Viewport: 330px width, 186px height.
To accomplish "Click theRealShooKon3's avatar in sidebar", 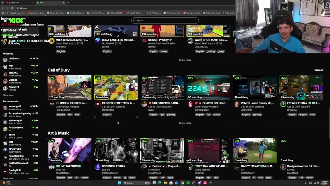I will [x=5, y=165].
